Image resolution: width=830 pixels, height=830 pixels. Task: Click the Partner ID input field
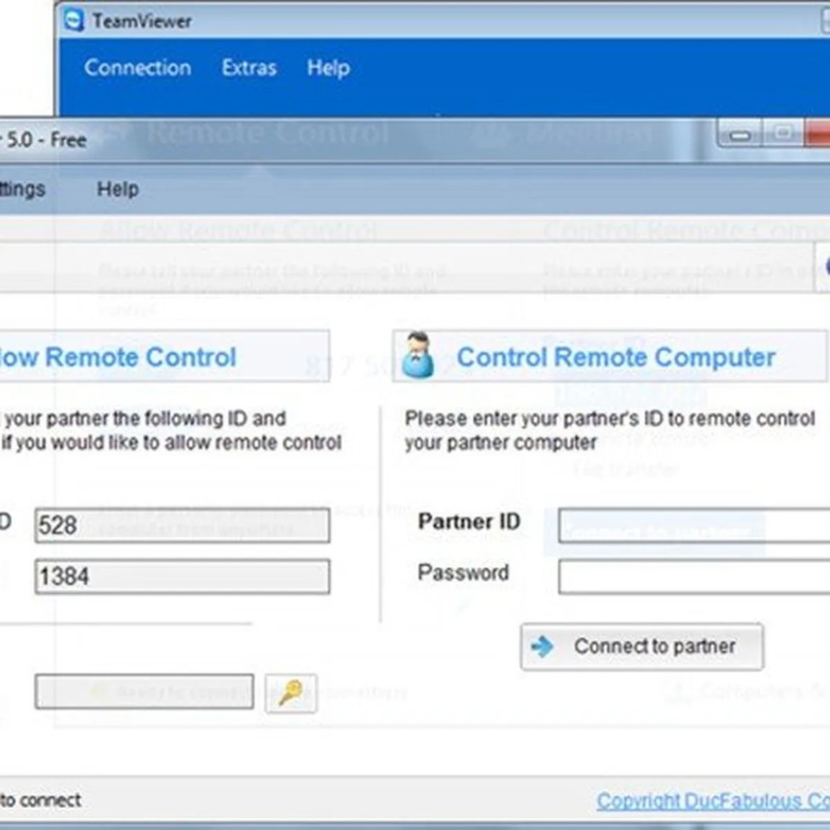pyautogui.click(x=694, y=526)
